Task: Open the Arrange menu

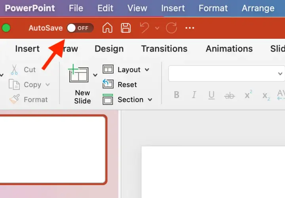Action: [258, 8]
